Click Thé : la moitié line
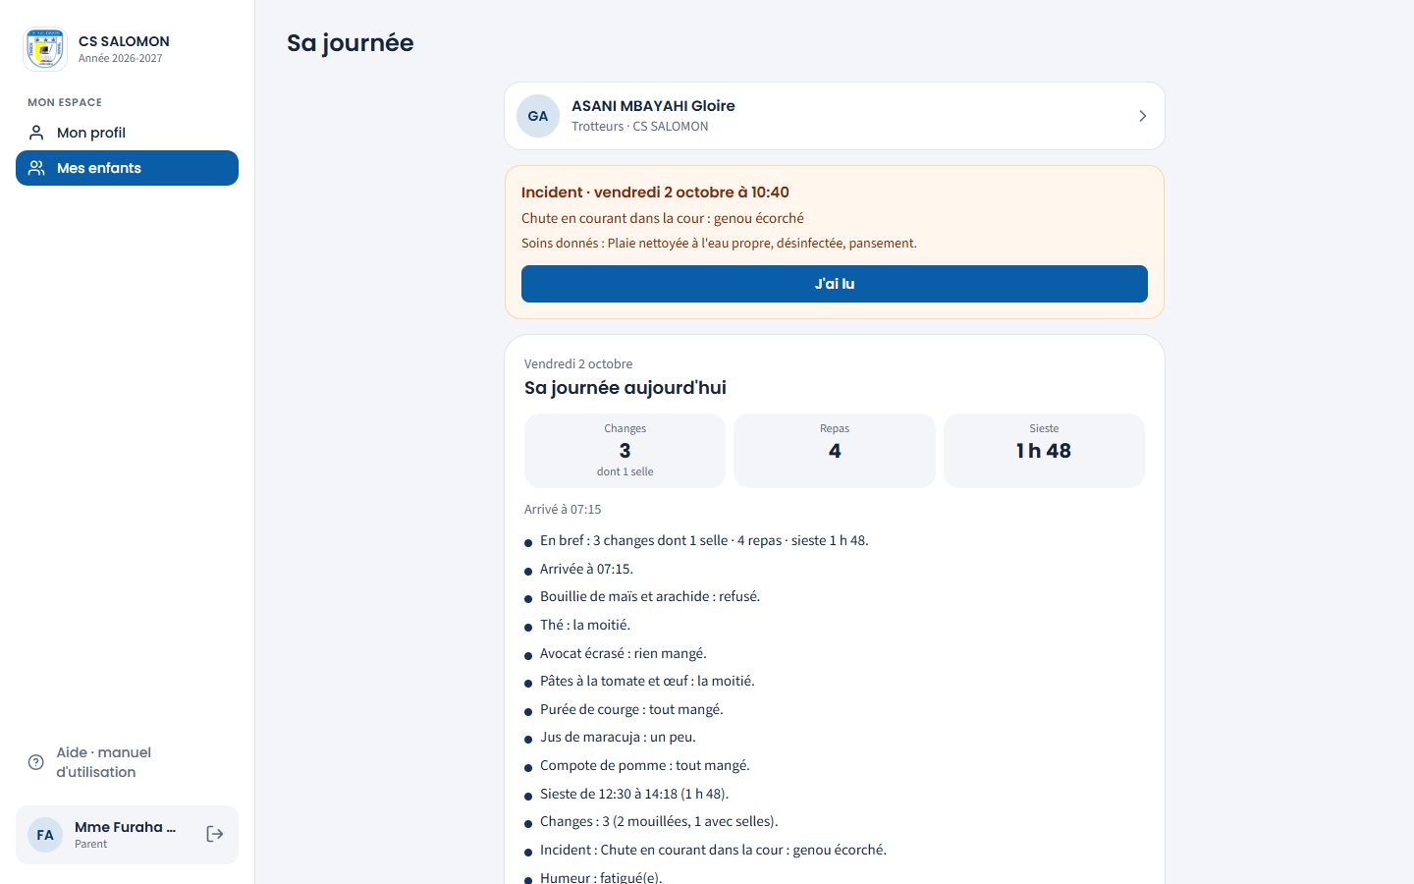Image resolution: width=1414 pixels, height=884 pixels. click(x=585, y=625)
